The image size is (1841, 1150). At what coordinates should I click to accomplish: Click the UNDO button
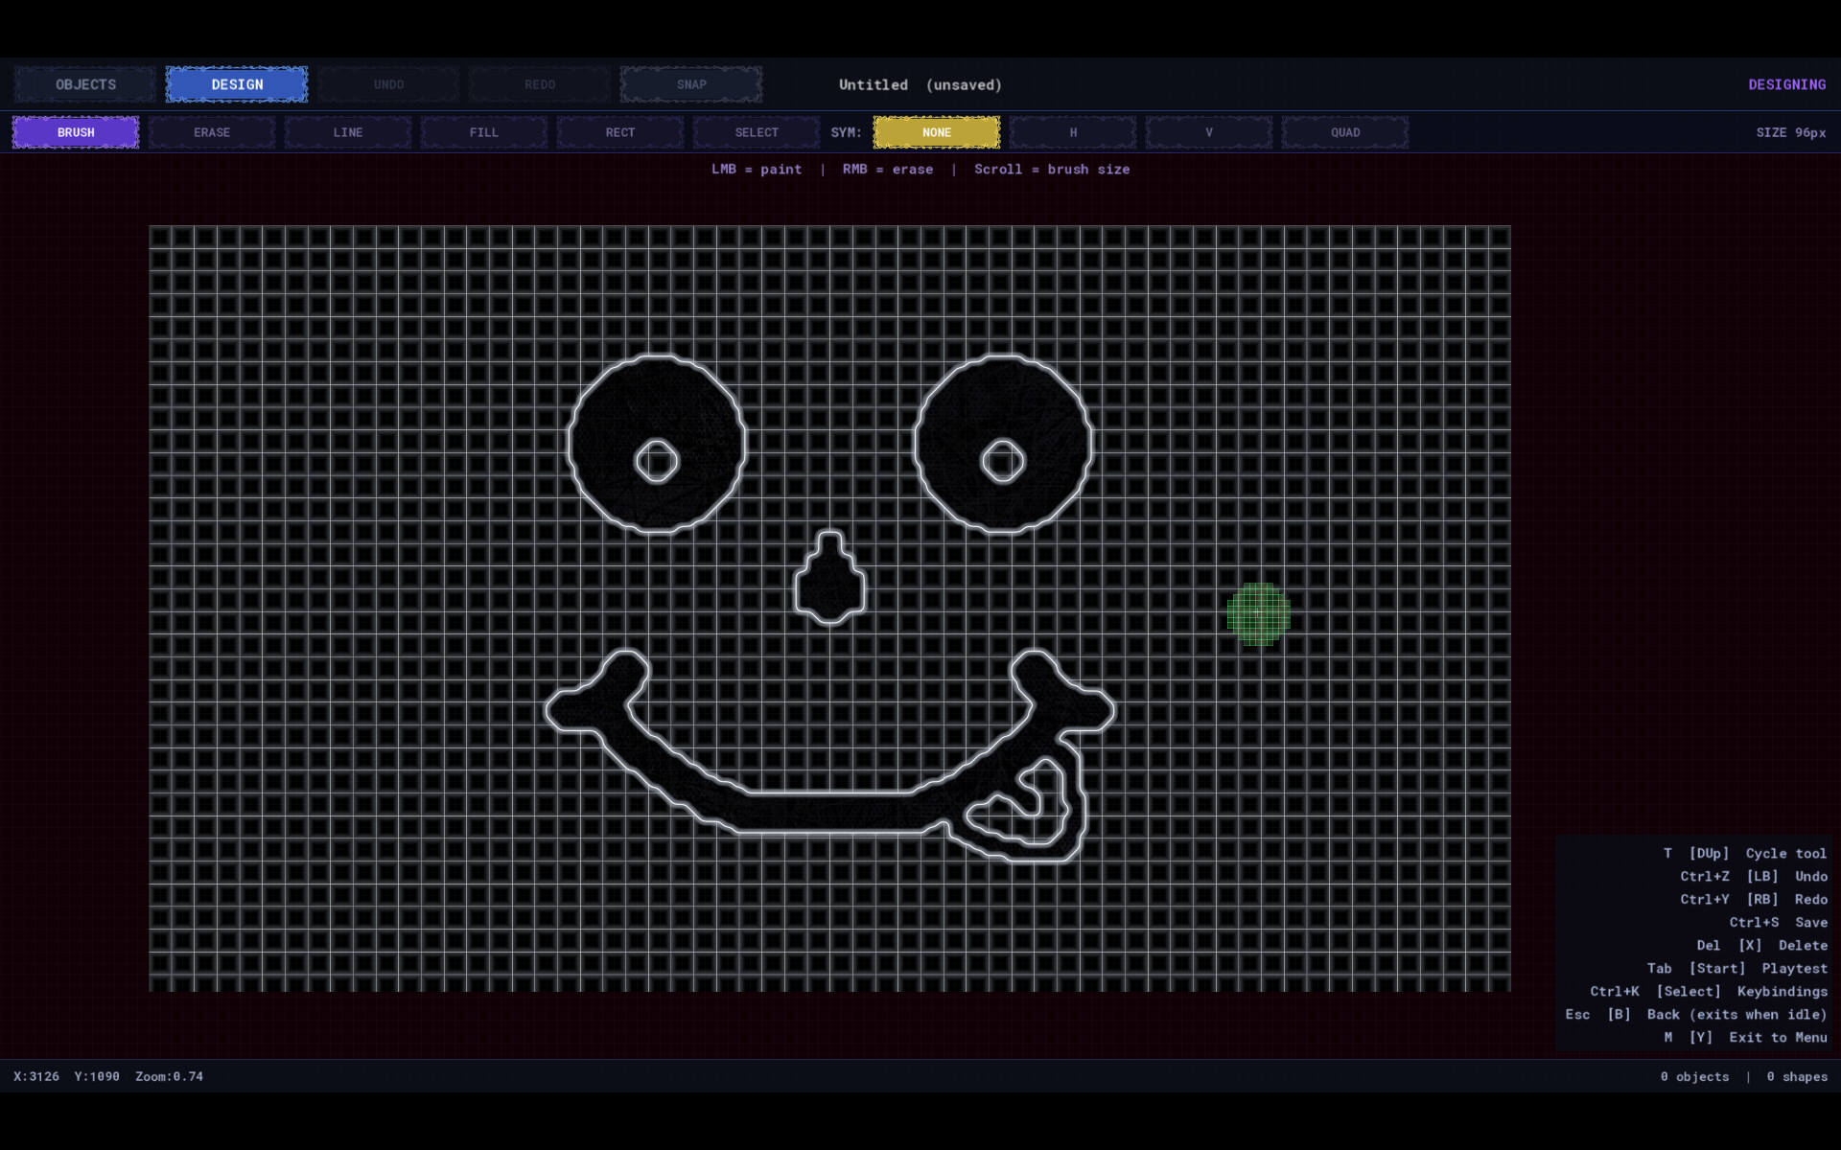(x=388, y=84)
